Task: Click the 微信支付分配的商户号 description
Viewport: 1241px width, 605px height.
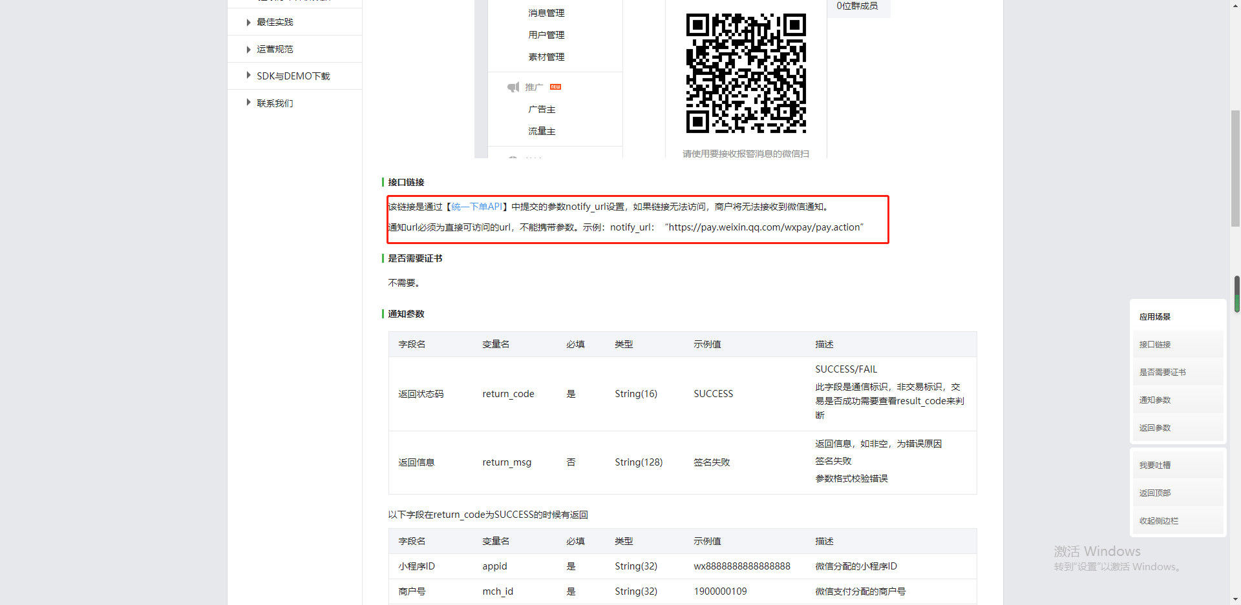Action: coord(860,591)
